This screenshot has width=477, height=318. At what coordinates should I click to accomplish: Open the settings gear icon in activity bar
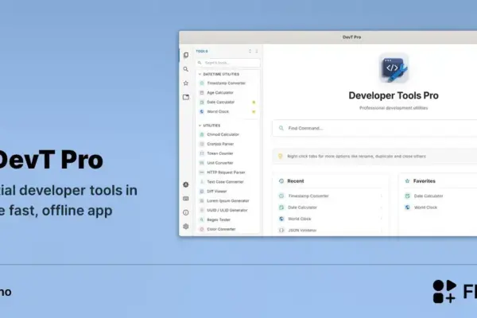pyautogui.click(x=186, y=227)
